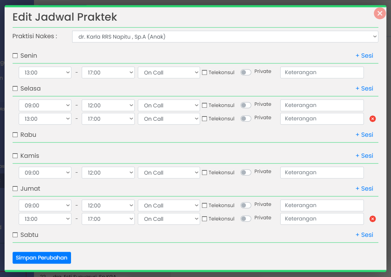Turn on Private for Jumat 09:00 session
Screen dimensions: 391x277
246,205
